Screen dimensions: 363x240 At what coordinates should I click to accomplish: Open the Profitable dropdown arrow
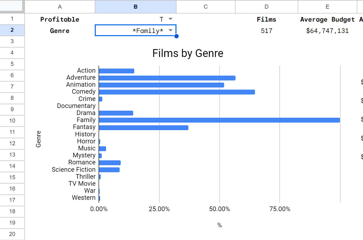170,19
